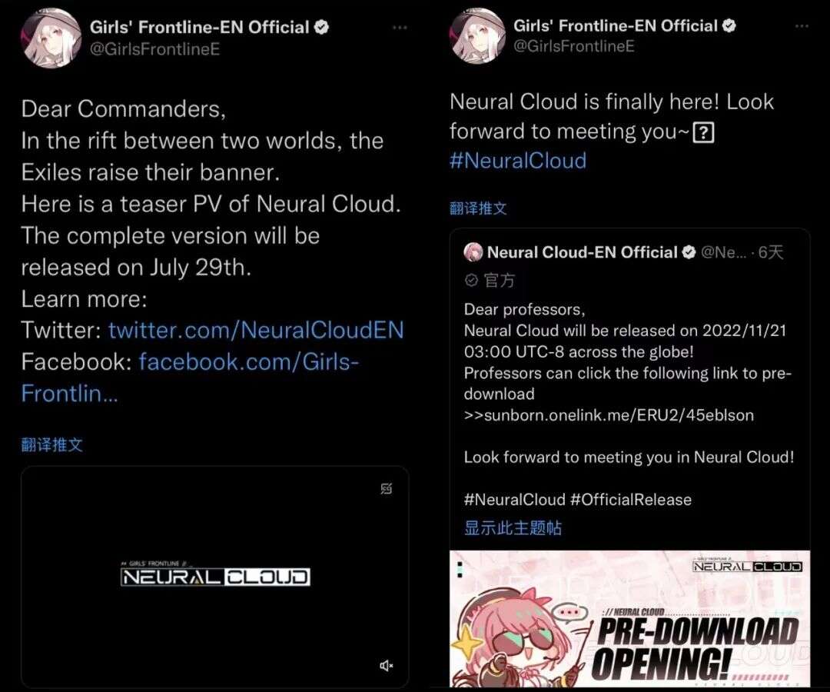Screen dimensions: 830x692
Task: Open facebook.com/Girls-Frontlin link
Action: [190, 378]
